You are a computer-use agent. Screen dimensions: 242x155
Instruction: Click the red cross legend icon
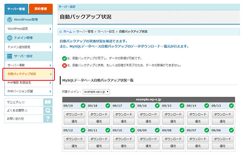point(65,65)
